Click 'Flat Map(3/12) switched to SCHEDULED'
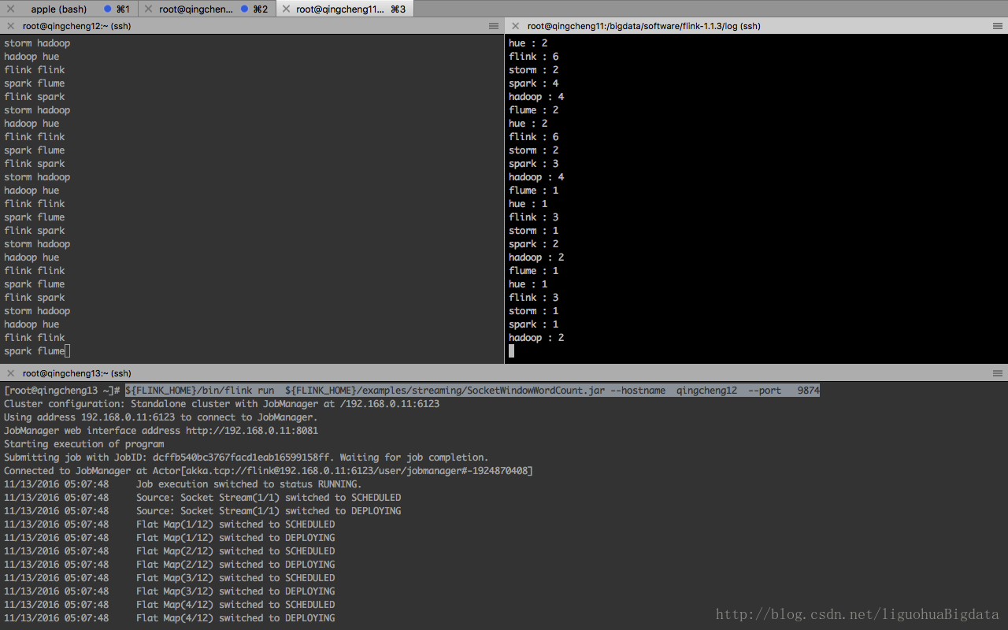 point(235,578)
